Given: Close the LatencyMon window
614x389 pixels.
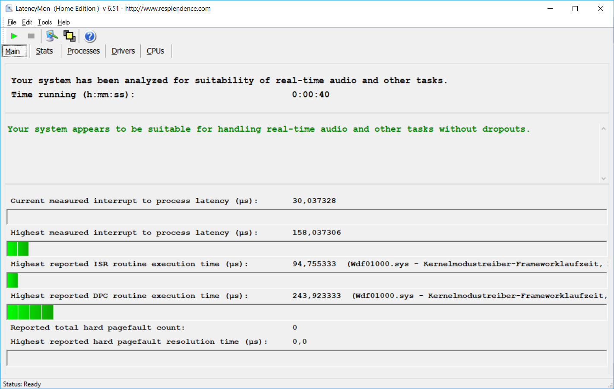Looking at the screenshot, I should 601,9.
